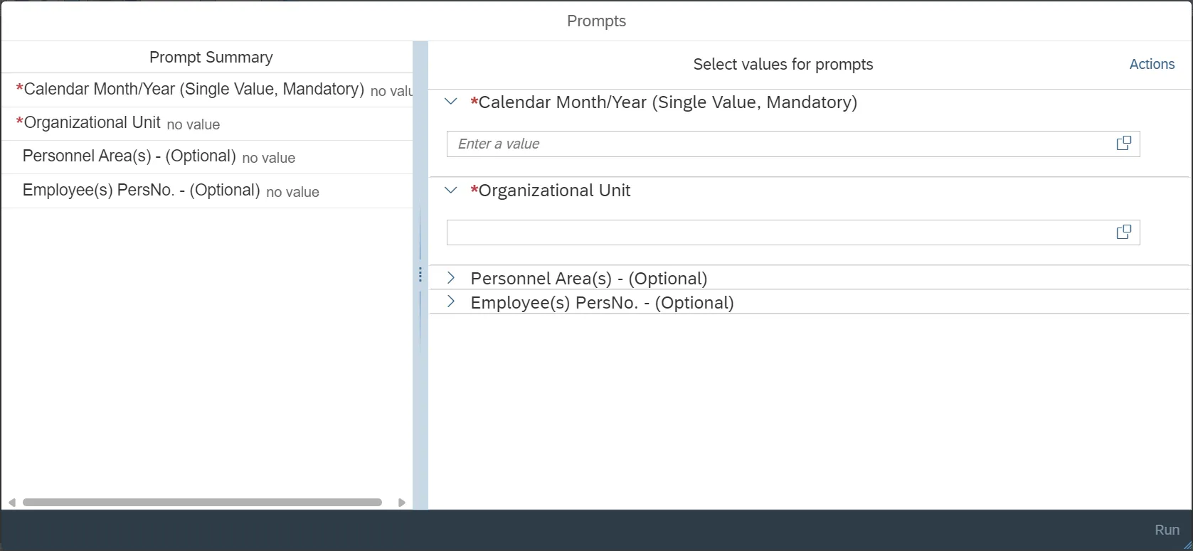Collapse the Calendar Month/Year prompt section
1193x551 pixels.
pyautogui.click(x=450, y=102)
